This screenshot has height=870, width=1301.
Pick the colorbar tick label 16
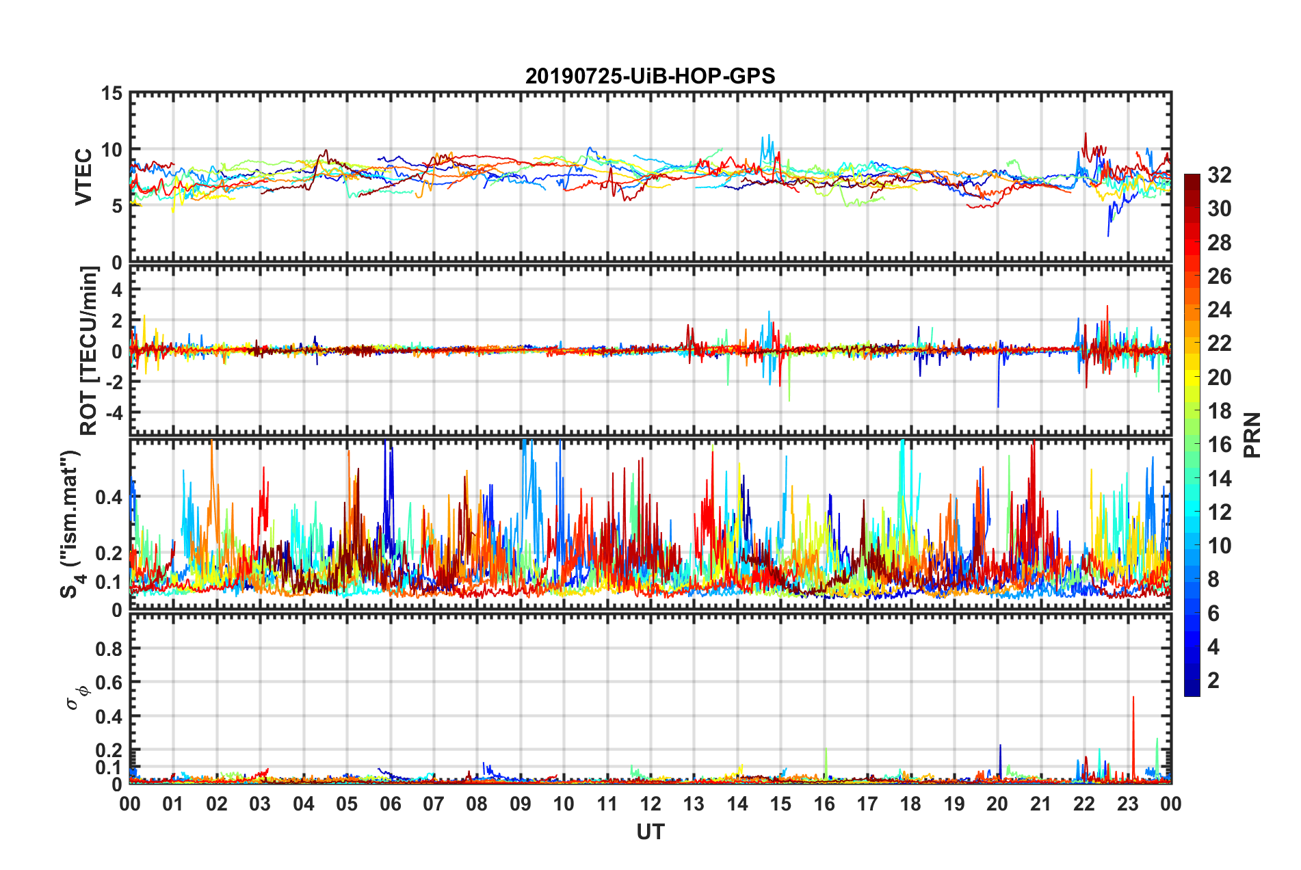pyautogui.click(x=1219, y=445)
